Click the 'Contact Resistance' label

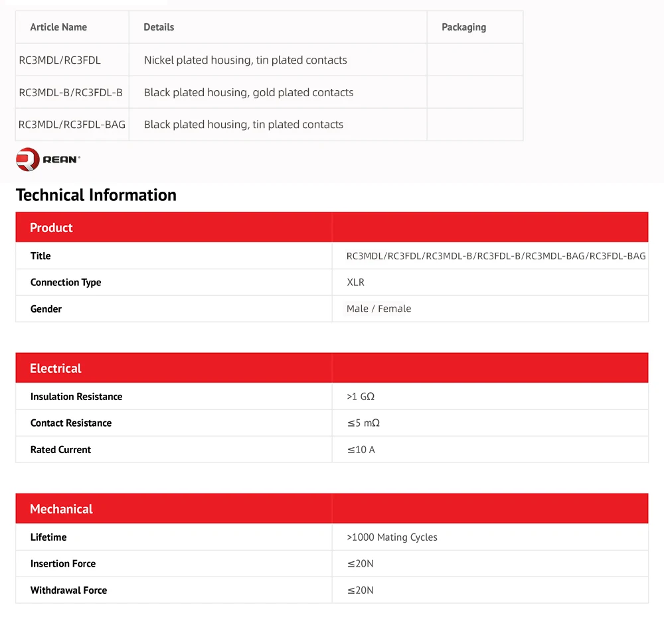click(x=71, y=423)
